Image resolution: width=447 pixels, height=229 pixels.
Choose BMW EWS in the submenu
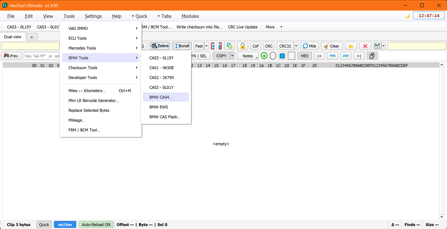click(x=166, y=107)
